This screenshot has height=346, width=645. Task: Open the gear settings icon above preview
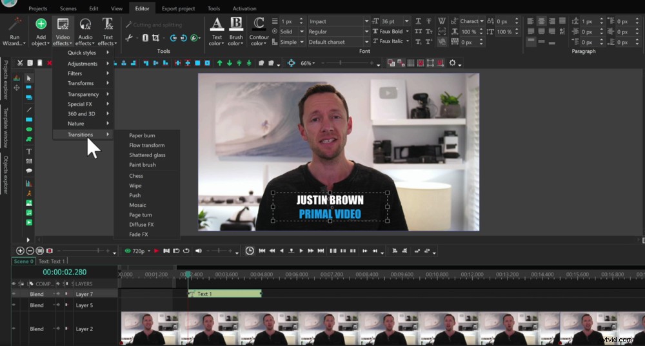click(453, 63)
